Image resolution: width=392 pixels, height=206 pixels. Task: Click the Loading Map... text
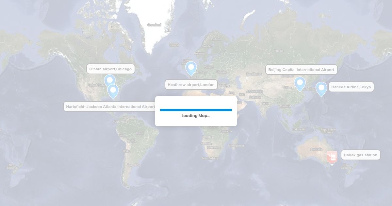tap(196, 116)
